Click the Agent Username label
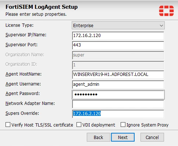 pos(23,84)
